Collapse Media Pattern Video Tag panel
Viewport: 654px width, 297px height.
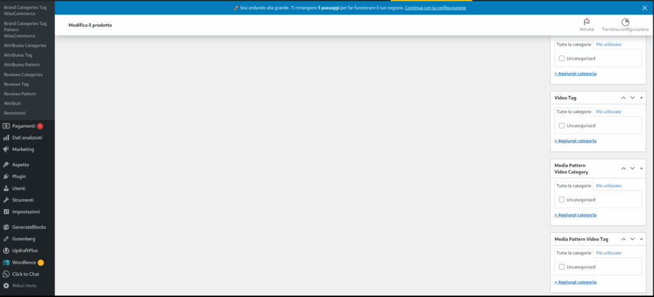click(x=641, y=239)
